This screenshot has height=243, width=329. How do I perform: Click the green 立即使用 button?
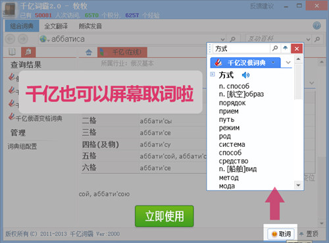click(x=164, y=216)
